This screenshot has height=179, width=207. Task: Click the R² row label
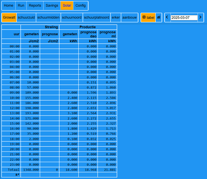pos(11,175)
